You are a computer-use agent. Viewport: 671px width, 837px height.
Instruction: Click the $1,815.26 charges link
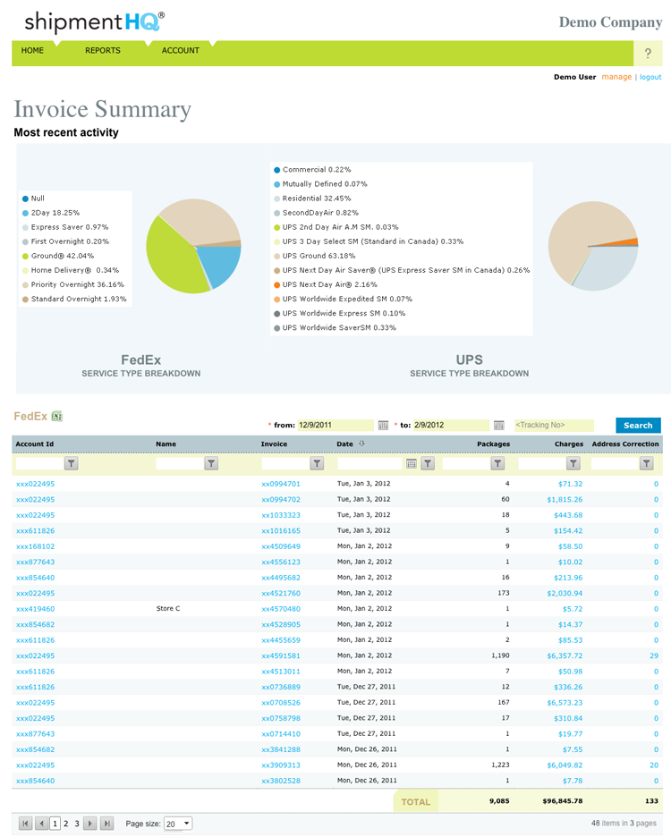[565, 500]
